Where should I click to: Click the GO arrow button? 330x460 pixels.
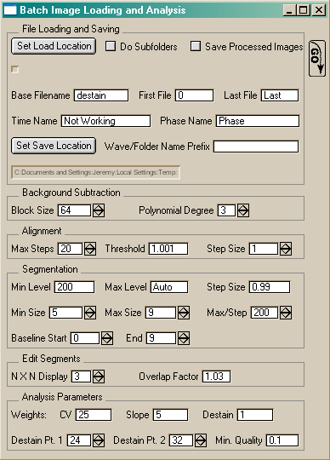[x=317, y=59]
